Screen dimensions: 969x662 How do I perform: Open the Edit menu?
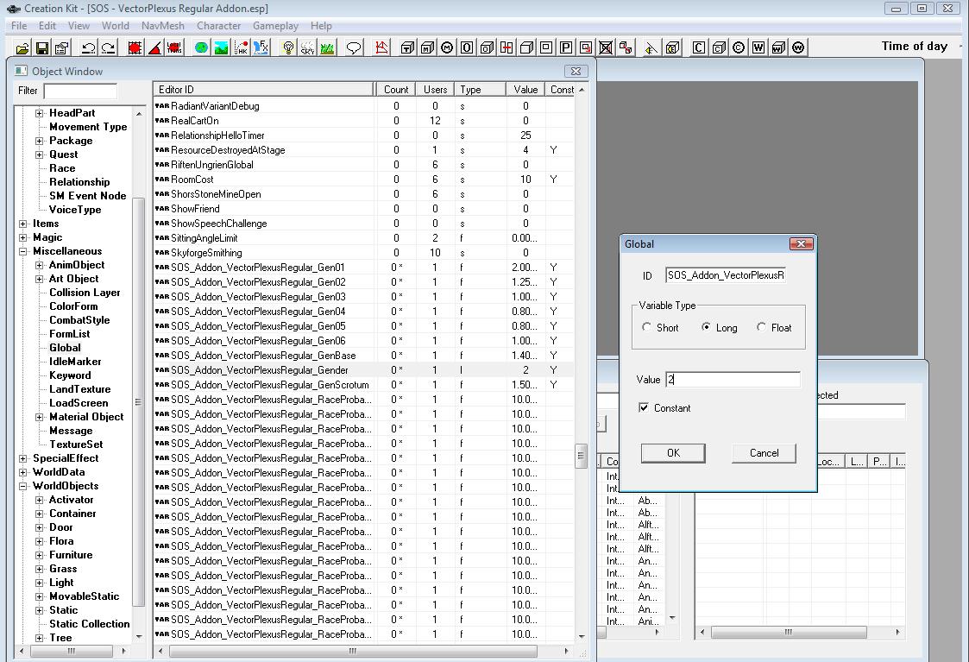coord(47,26)
